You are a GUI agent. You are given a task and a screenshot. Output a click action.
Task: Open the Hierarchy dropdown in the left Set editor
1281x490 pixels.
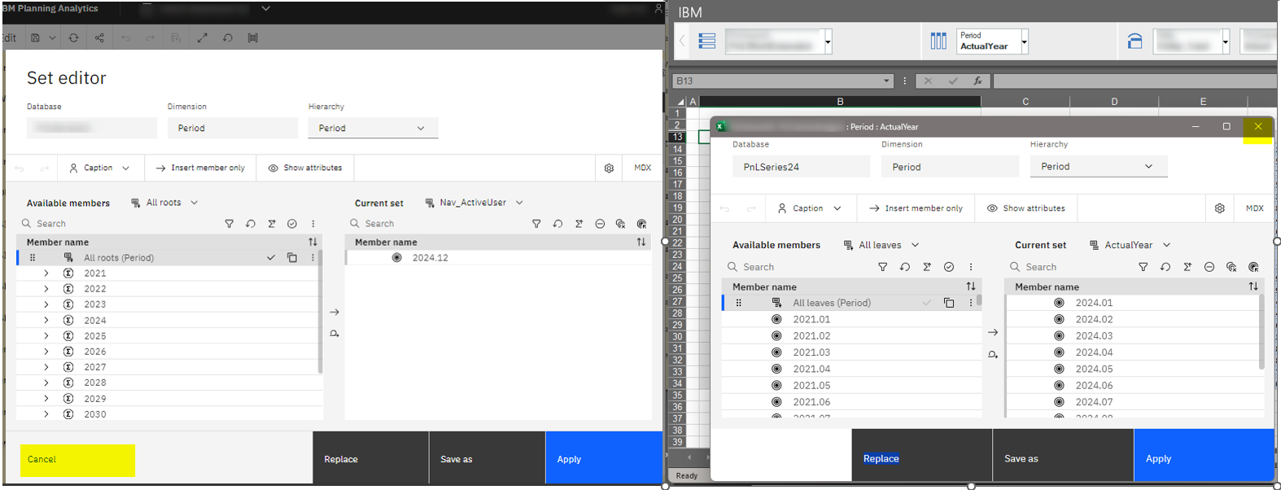pyautogui.click(x=373, y=129)
